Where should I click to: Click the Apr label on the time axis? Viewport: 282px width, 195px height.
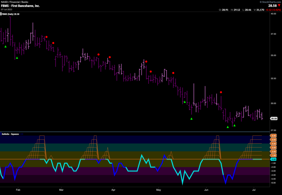(113, 190)
